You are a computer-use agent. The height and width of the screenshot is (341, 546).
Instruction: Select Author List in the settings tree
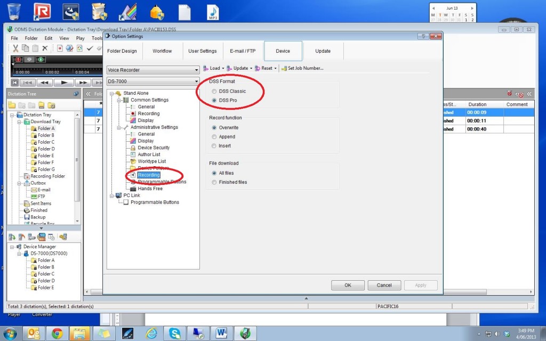click(x=149, y=155)
